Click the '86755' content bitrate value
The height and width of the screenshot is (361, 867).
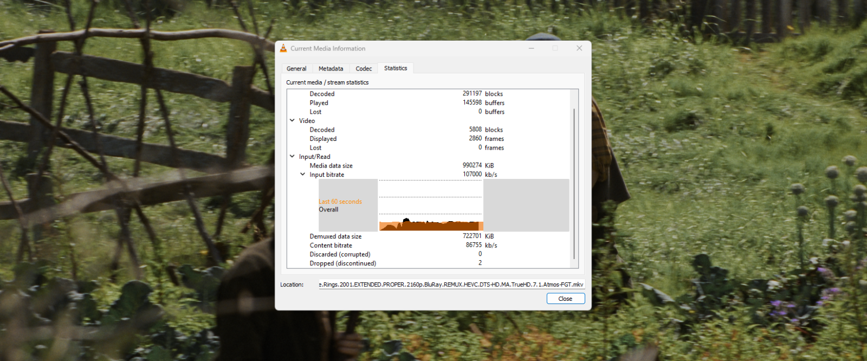(x=474, y=245)
